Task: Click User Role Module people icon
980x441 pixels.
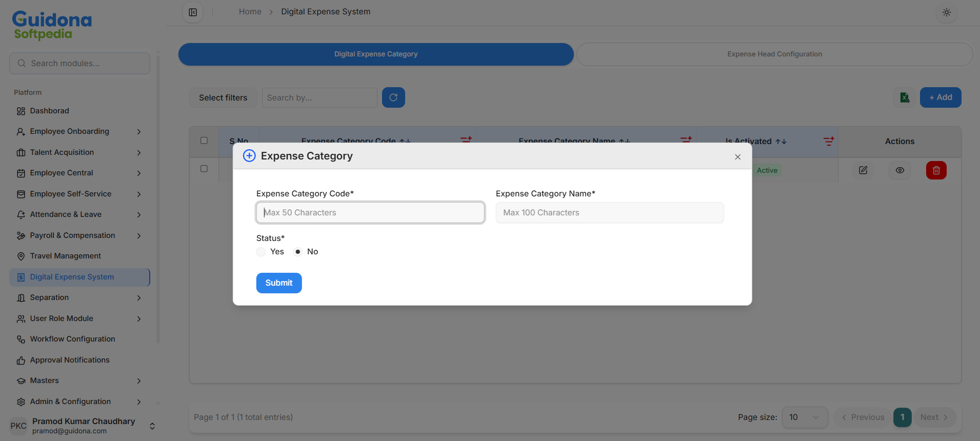Action: point(21,319)
